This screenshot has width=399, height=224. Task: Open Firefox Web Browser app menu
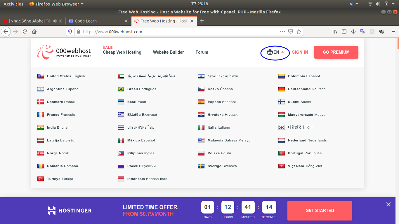[x=56, y=4]
